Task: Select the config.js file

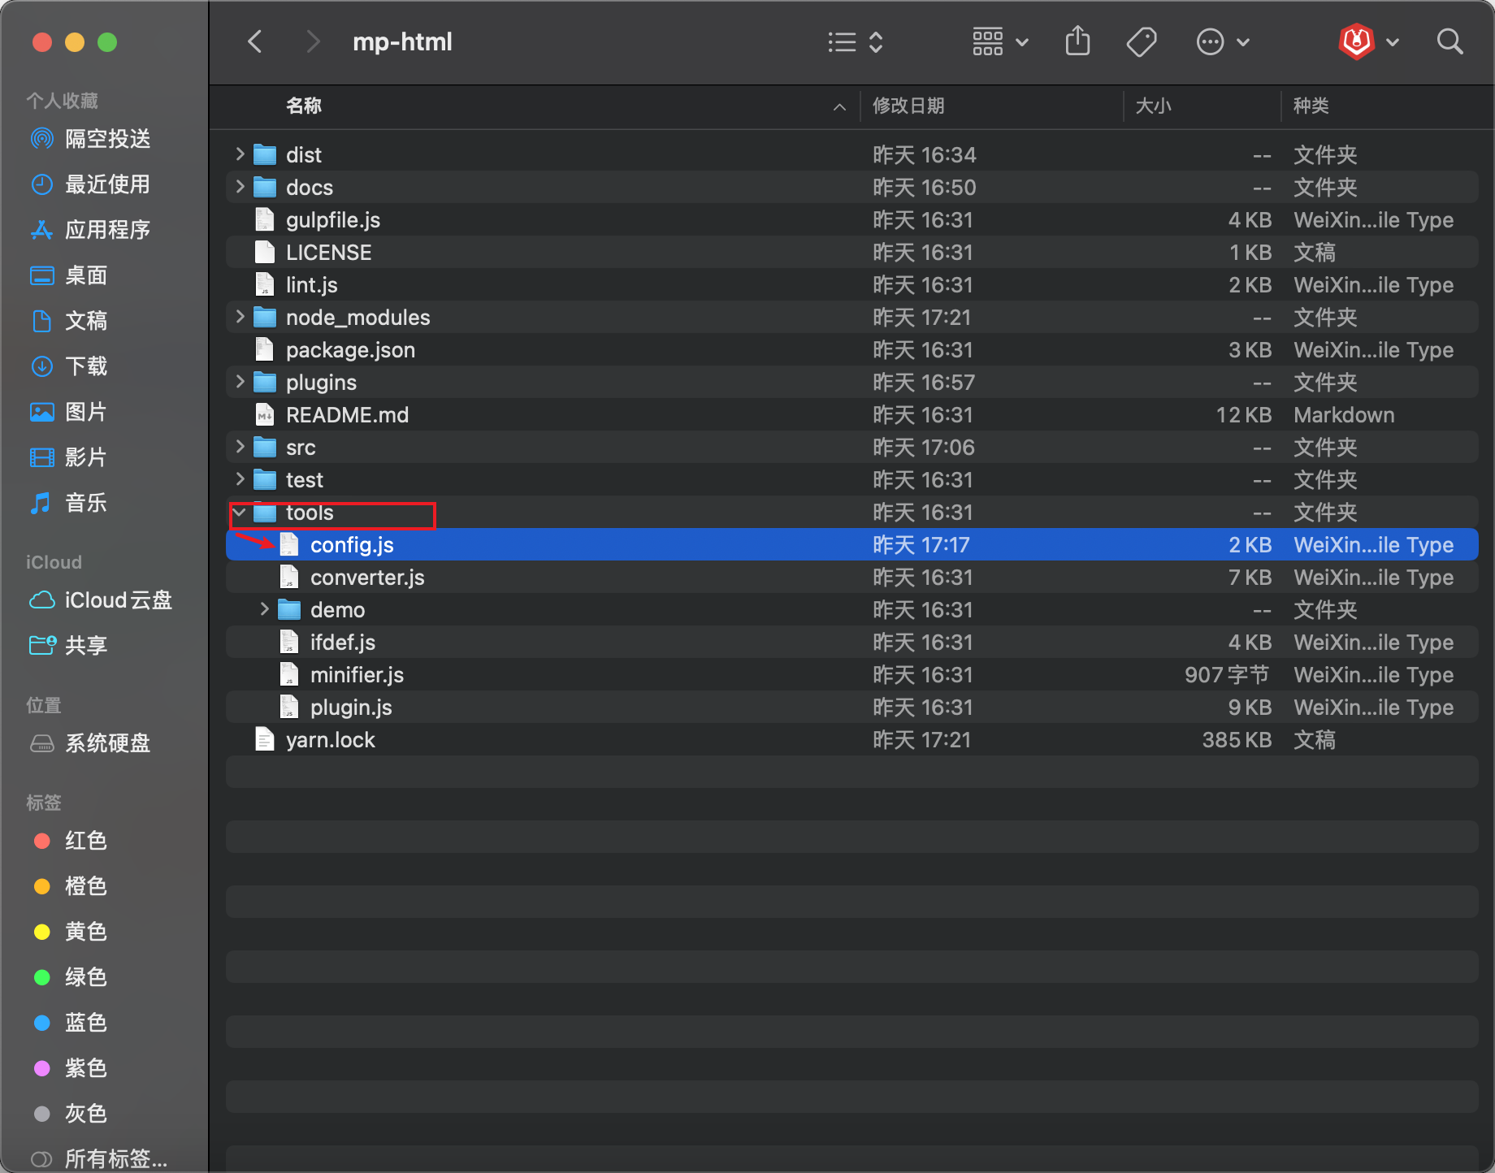Action: pos(851,544)
